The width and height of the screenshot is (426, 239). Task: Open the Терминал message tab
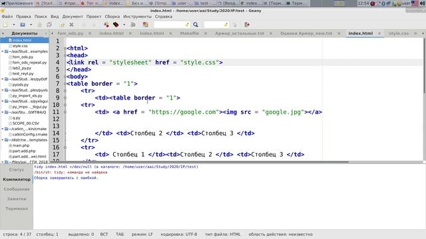[x=17, y=208]
